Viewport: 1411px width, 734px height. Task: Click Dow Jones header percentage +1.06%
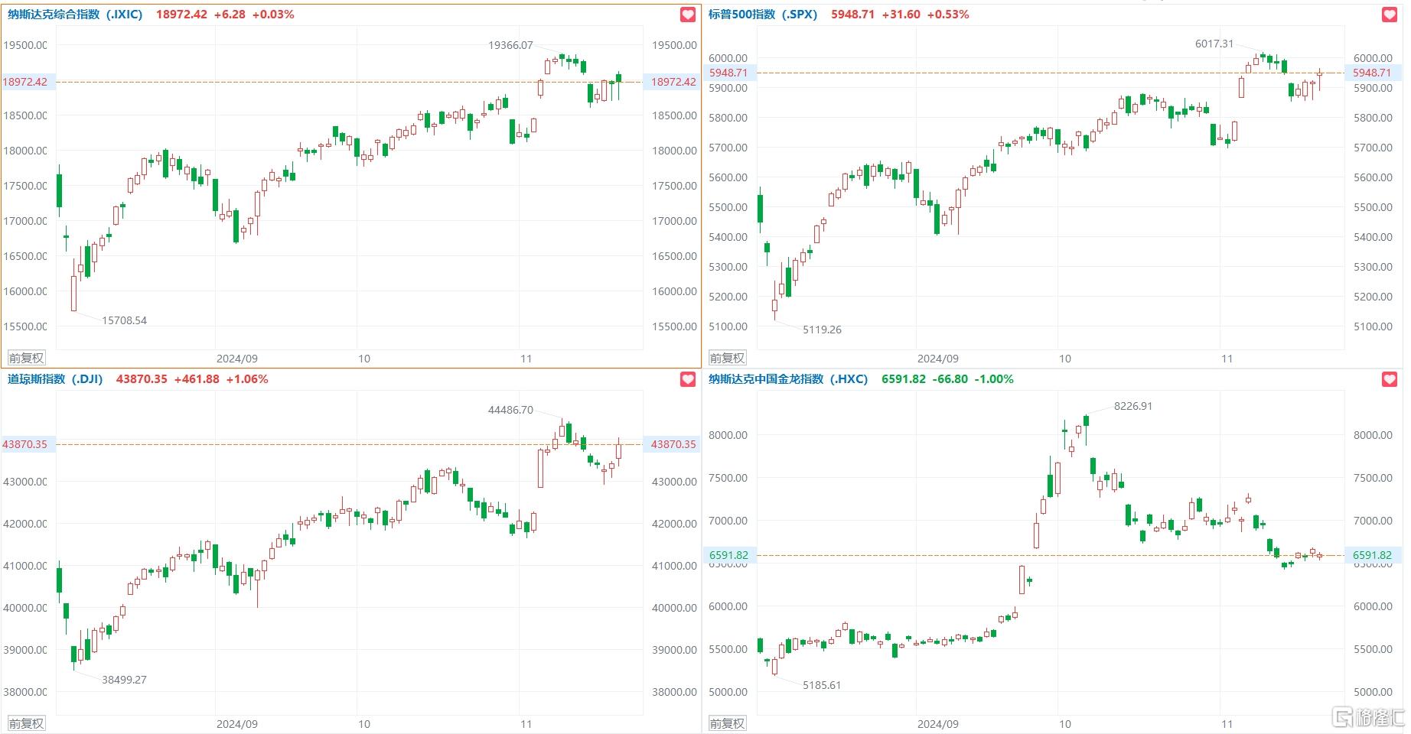tap(247, 379)
